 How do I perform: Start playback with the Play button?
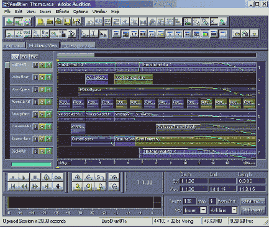[x=24, y=177]
